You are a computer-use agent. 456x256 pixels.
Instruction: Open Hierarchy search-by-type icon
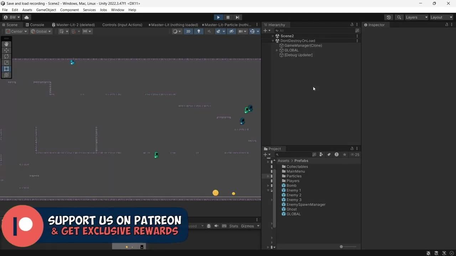[x=357, y=31]
